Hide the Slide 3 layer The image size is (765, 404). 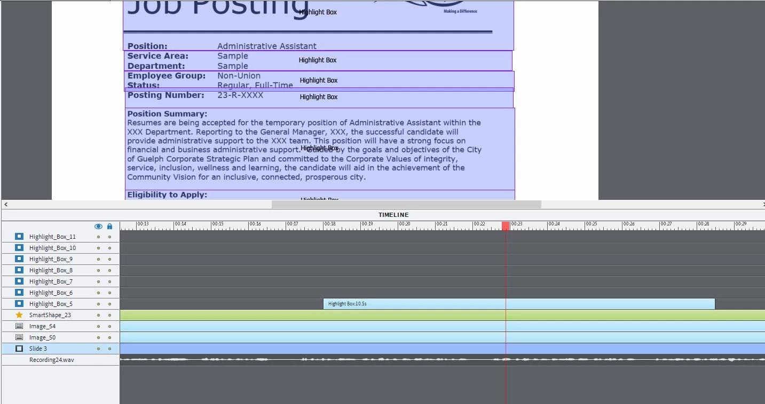(98, 349)
